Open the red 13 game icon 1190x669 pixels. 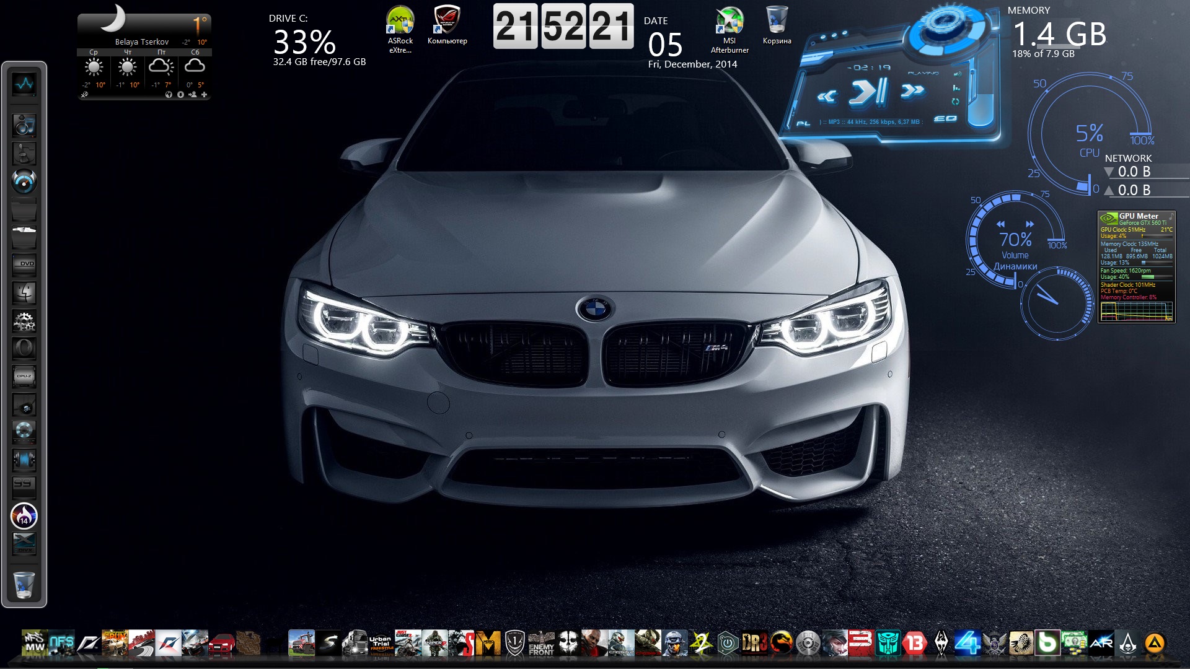[914, 644]
